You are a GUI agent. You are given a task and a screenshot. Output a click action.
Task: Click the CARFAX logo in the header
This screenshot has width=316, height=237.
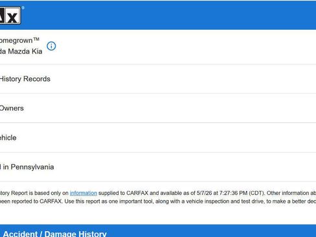[10, 16]
